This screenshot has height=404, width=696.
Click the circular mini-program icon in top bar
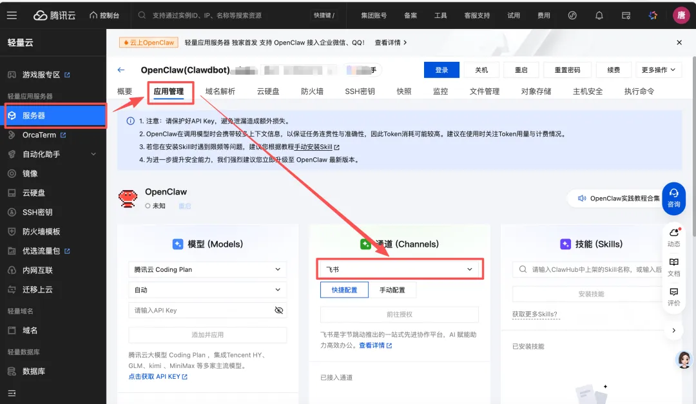point(572,15)
